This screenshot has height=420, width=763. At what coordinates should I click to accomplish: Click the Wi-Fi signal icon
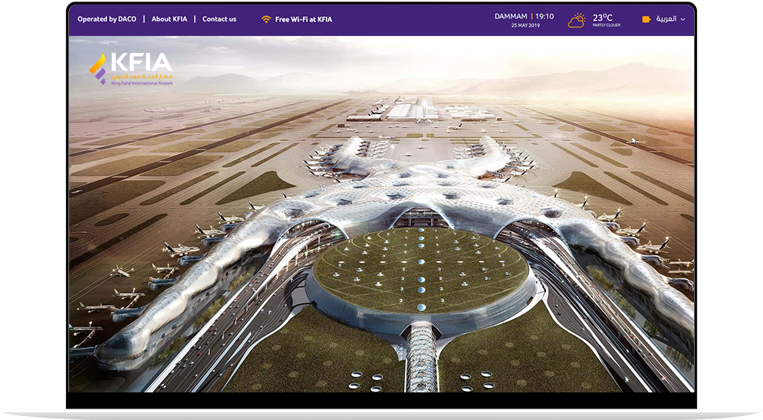266,19
